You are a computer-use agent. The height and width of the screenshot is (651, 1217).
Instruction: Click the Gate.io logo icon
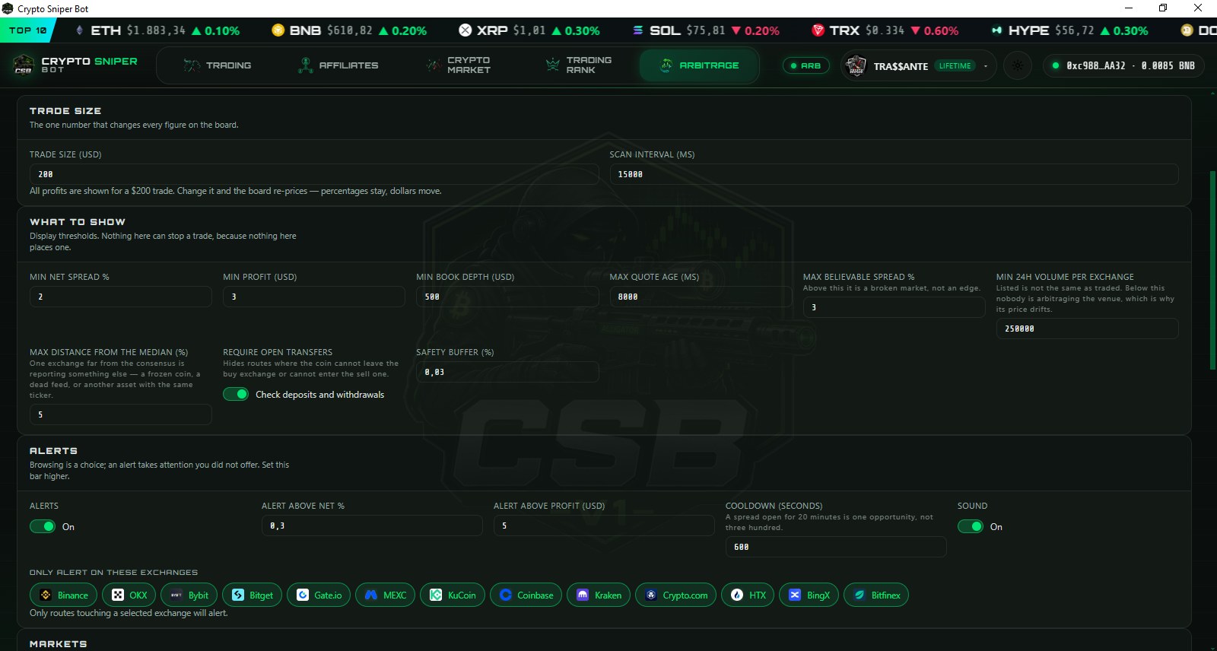coord(303,595)
